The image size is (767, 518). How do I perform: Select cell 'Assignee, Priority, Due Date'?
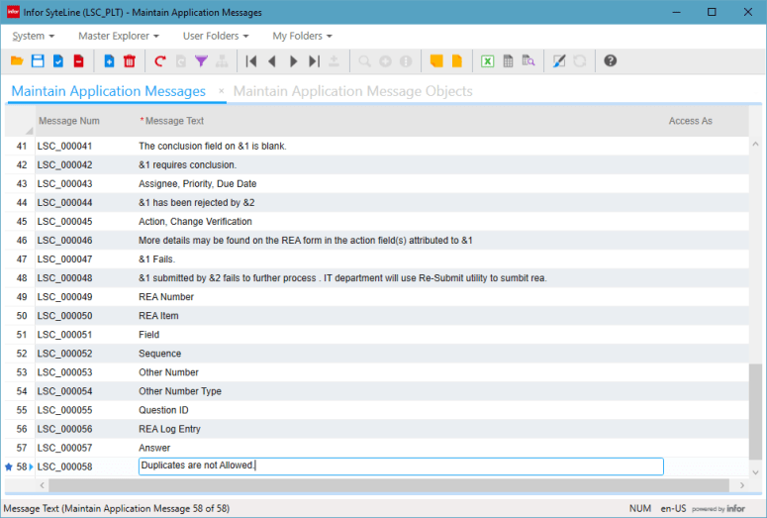[x=401, y=183]
